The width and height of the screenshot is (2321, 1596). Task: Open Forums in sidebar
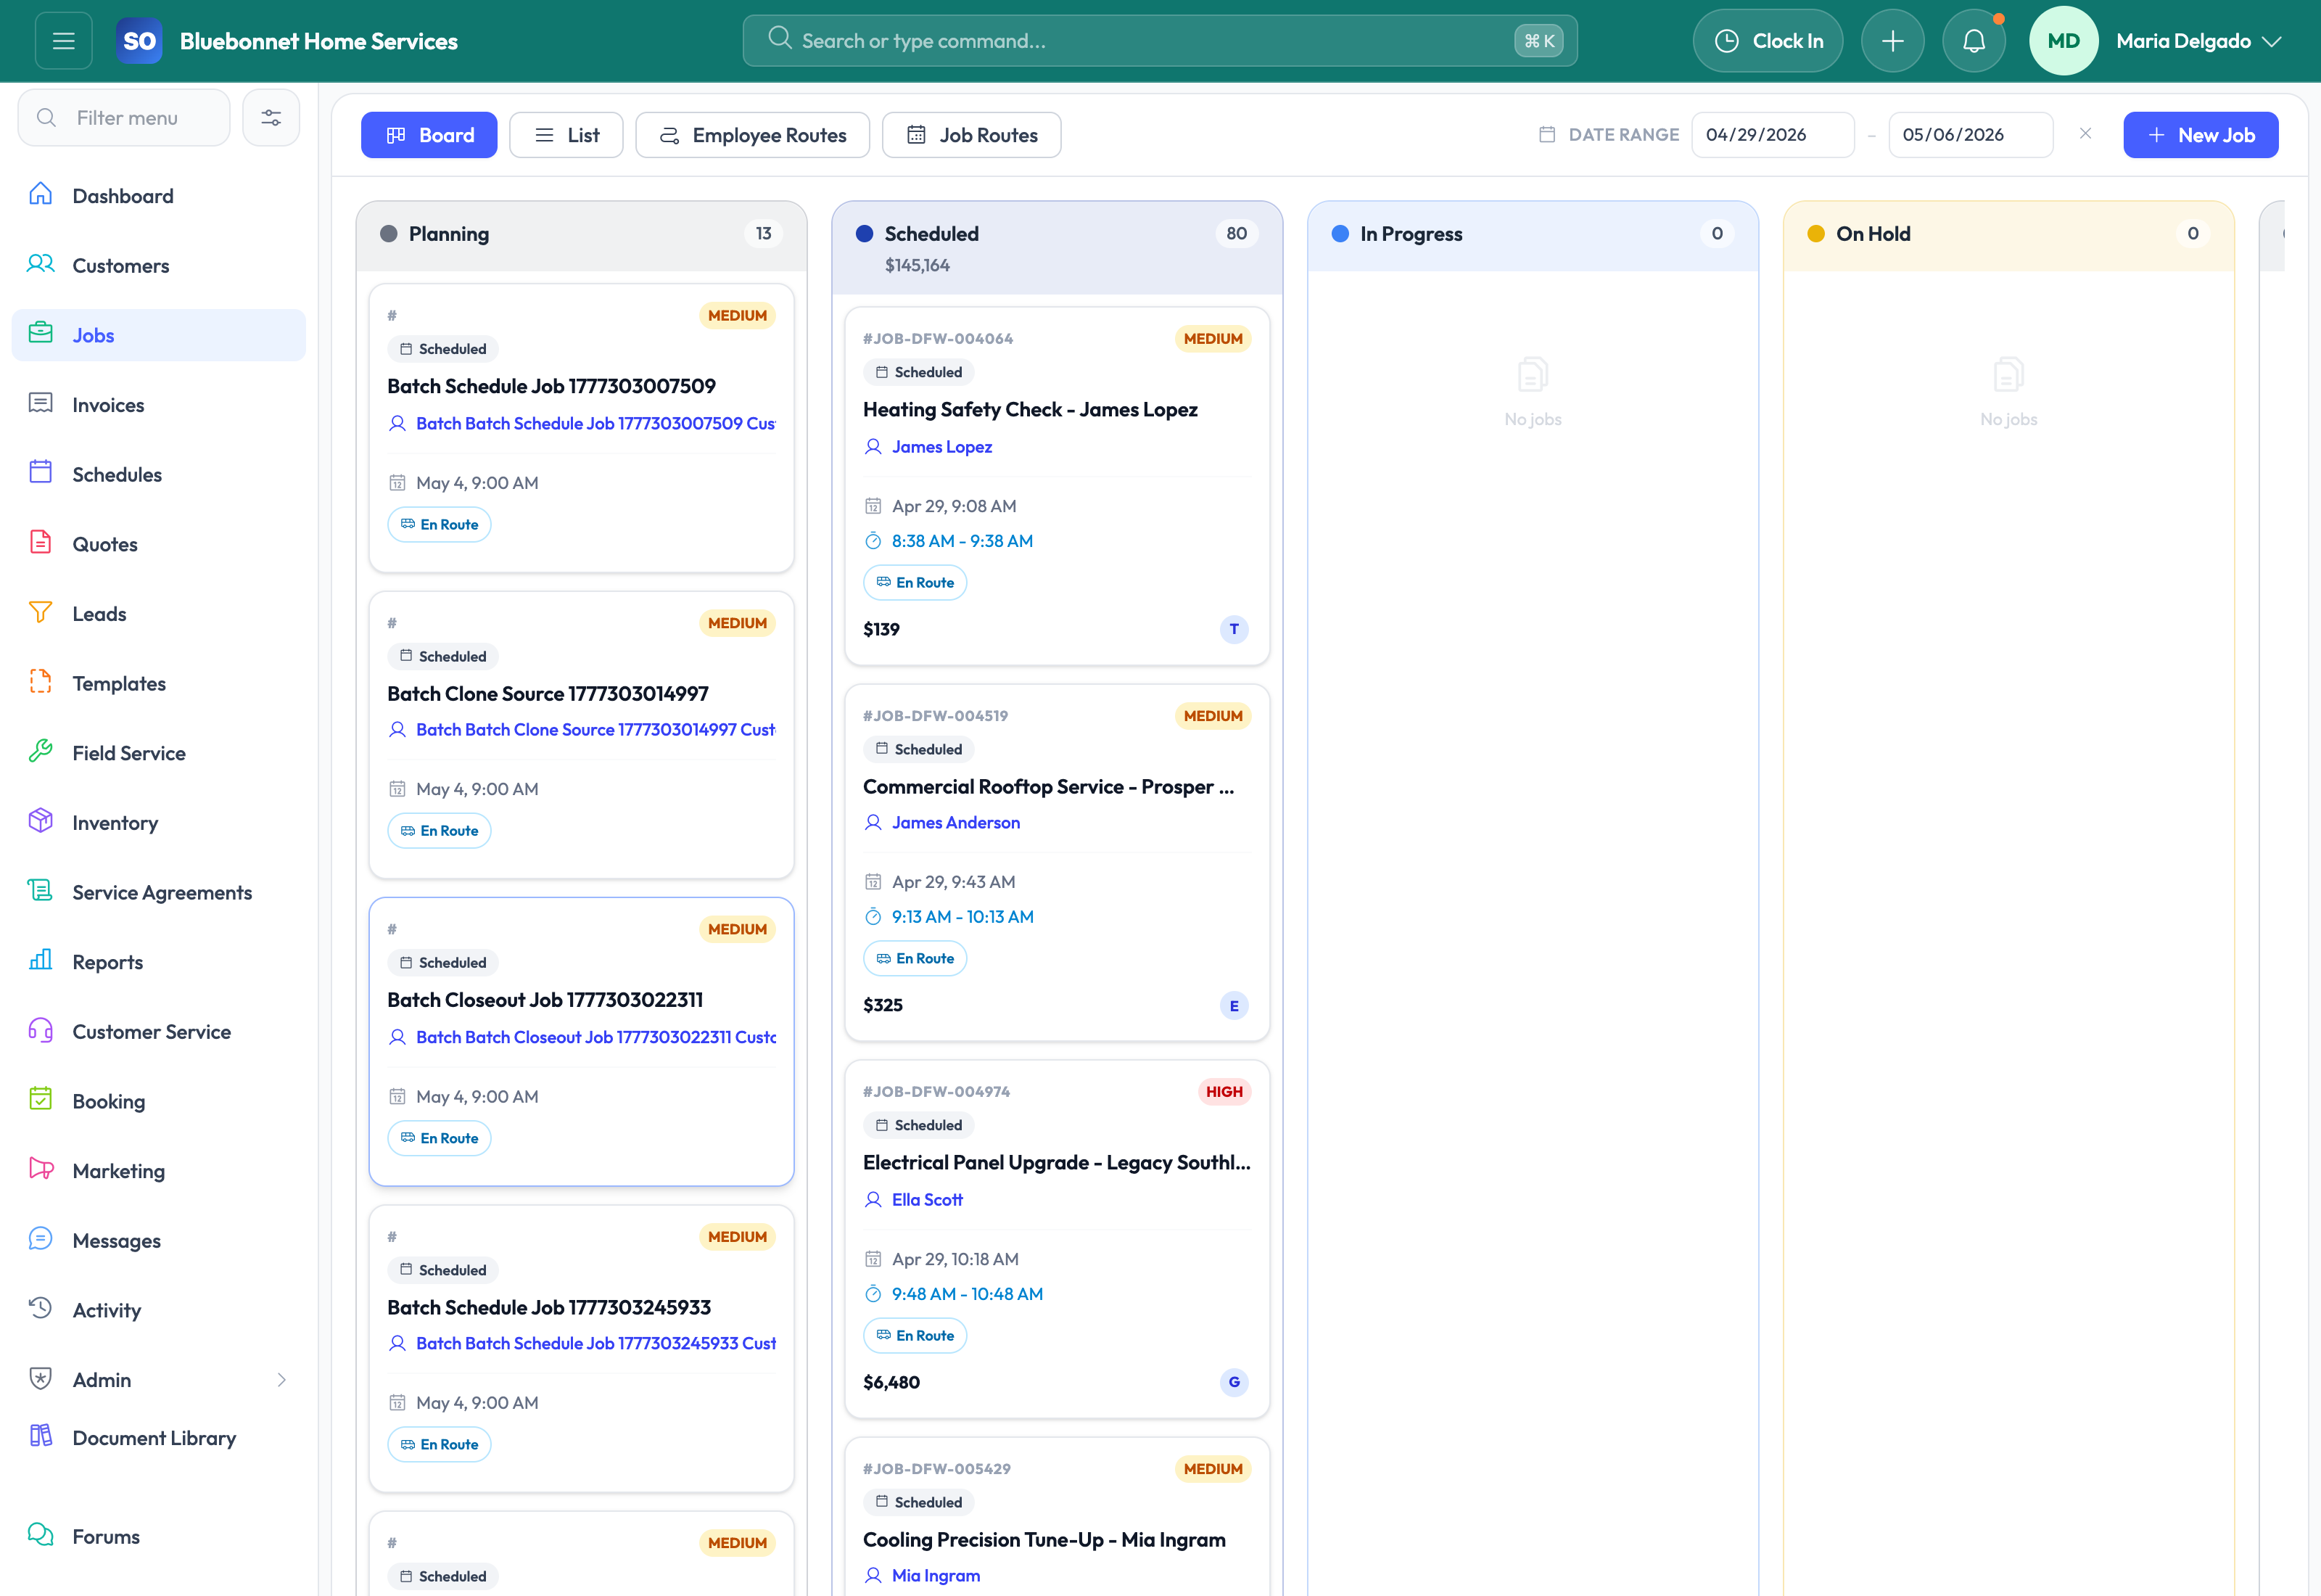click(159, 1537)
